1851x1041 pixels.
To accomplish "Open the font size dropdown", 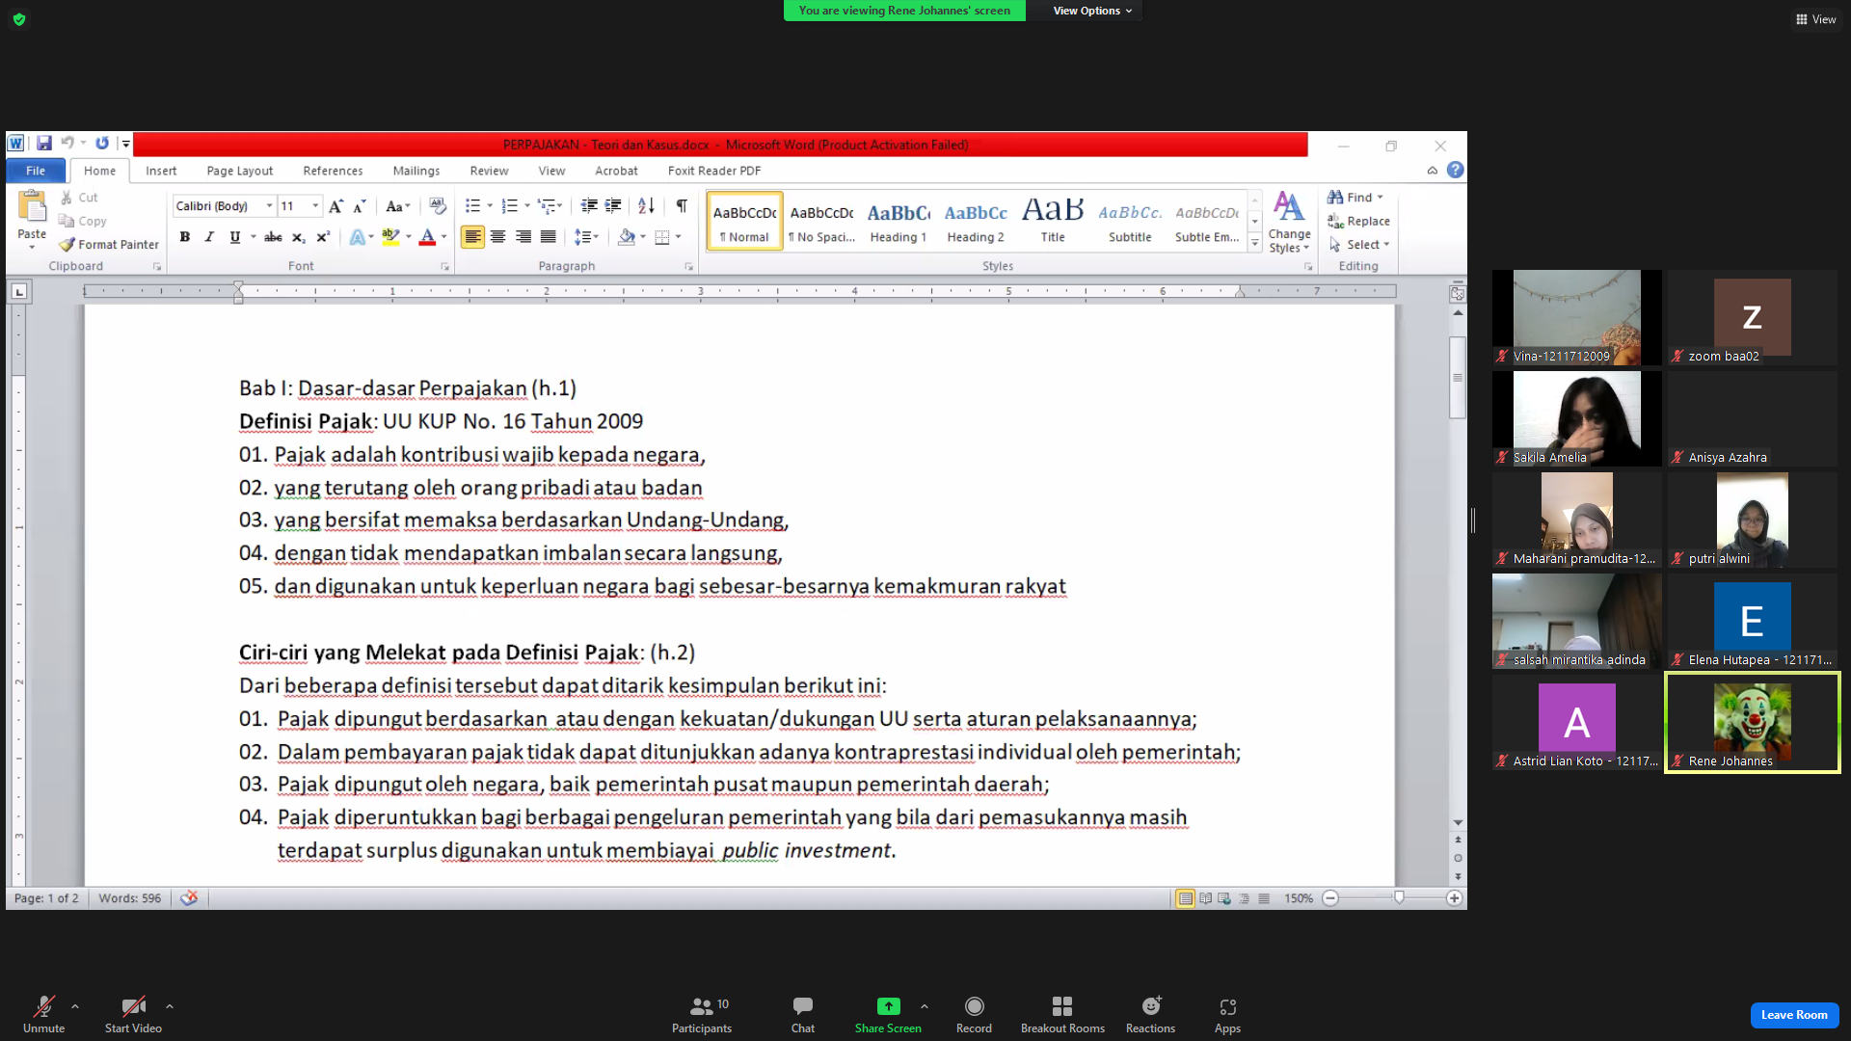I will 314,206.
